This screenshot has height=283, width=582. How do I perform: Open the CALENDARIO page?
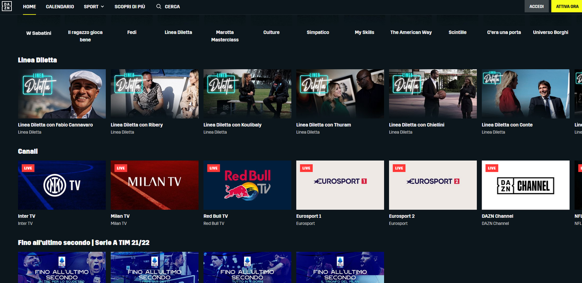[60, 7]
